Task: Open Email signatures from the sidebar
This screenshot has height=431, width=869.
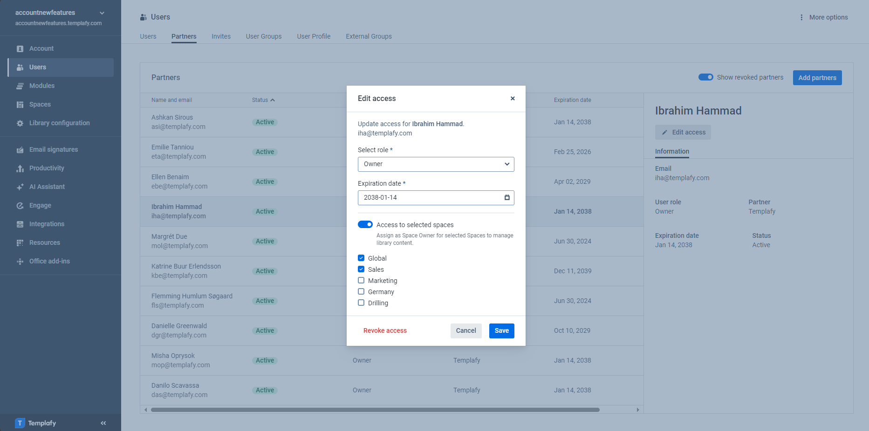Action: (x=53, y=149)
